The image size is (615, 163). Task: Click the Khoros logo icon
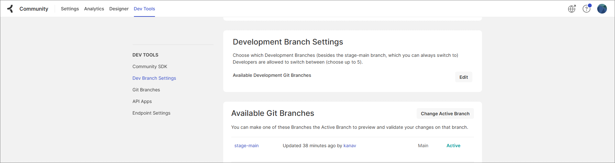point(10,9)
